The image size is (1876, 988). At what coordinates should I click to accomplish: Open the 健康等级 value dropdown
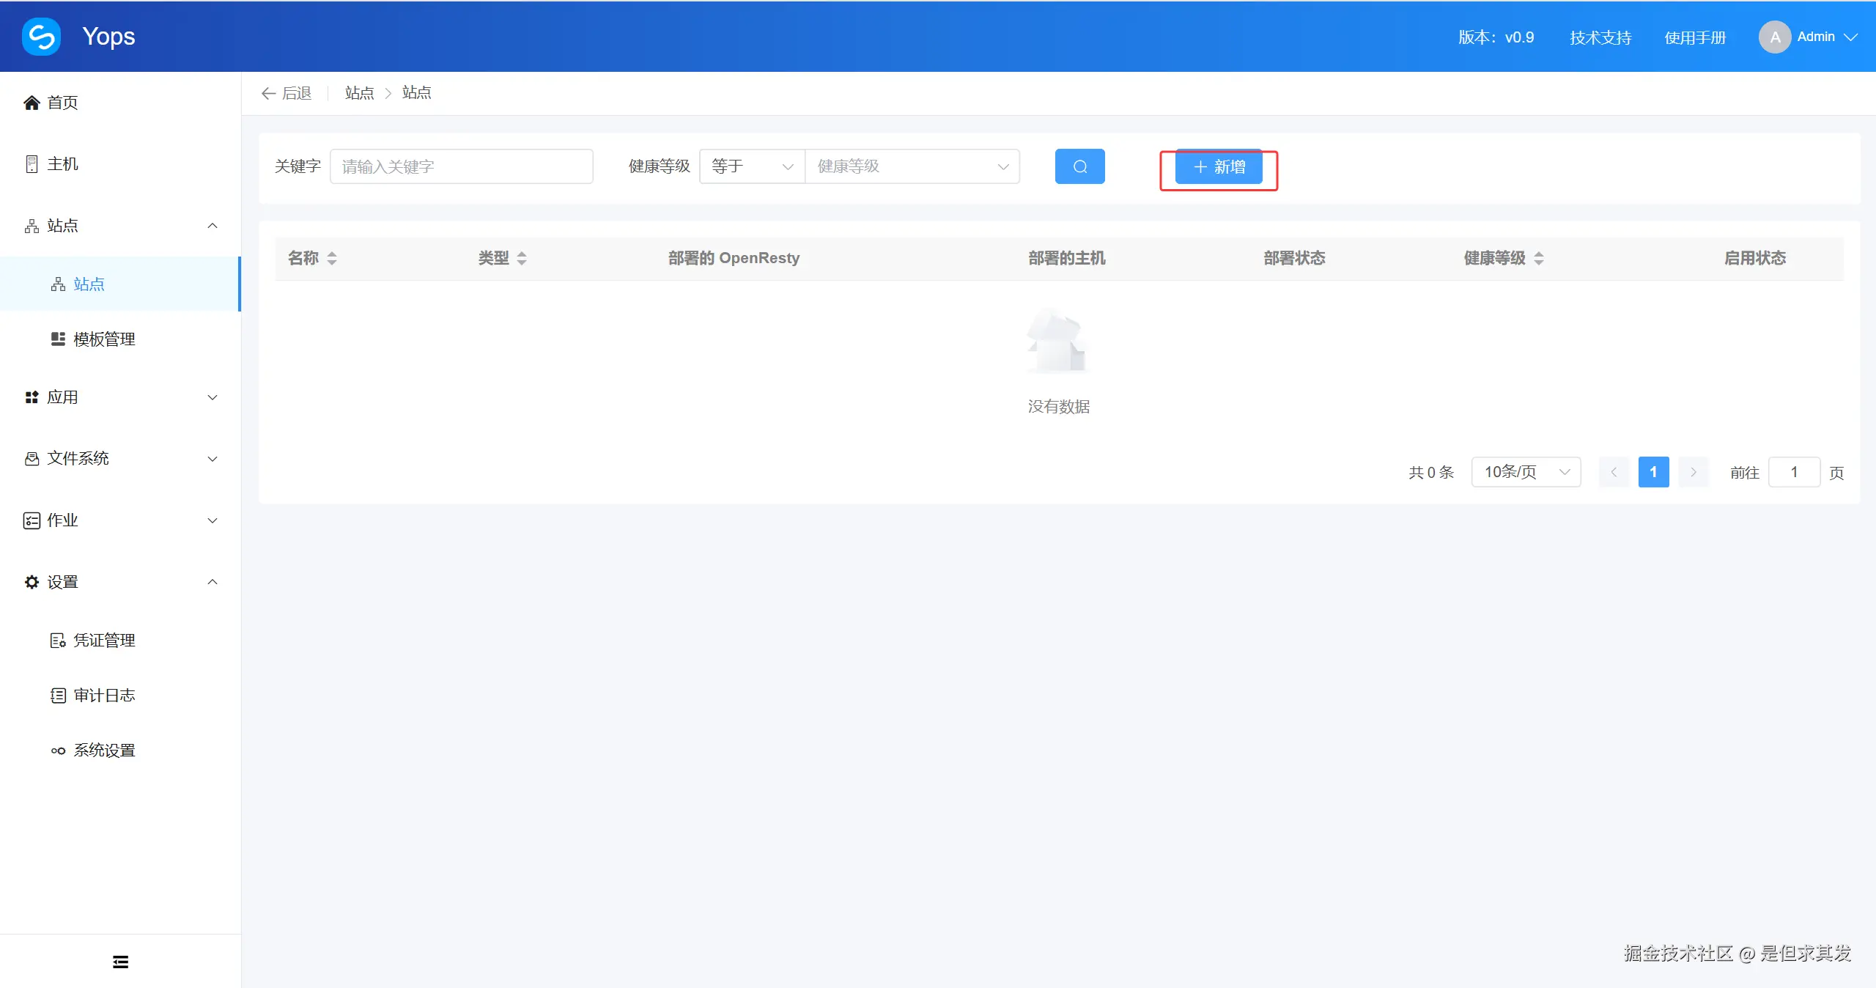pyautogui.click(x=912, y=166)
